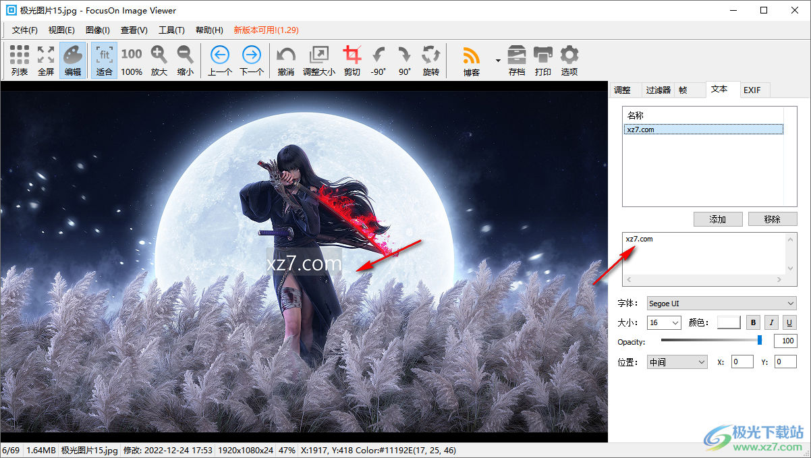811x458 pixels.
Task: Open 选项 options gear
Action: (569, 61)
